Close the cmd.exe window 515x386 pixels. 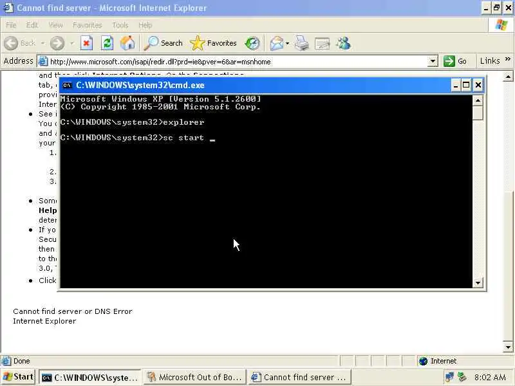pyautogui.click(x=478, y=86)
